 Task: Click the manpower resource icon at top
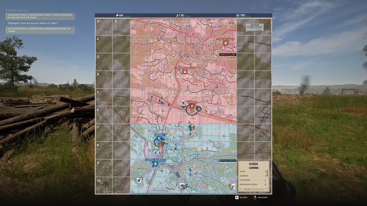click(177, 15)
